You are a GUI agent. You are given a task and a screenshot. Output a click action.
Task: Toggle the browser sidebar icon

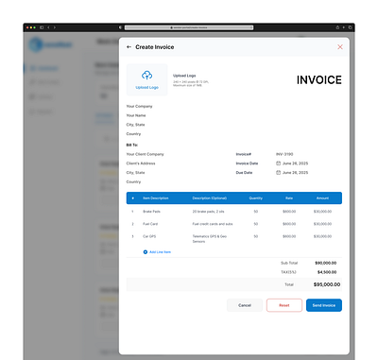pos(42,27)
